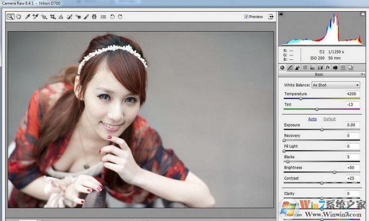This screenshot has width=369, height=221.
Task: Switch to the Split Toning panel tab
Action: 312,68
